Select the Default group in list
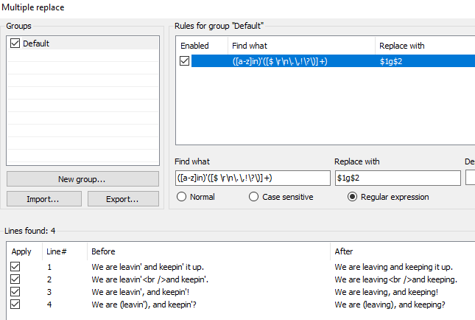This screenshot has width=475, height=320. (x=37, y=44)
